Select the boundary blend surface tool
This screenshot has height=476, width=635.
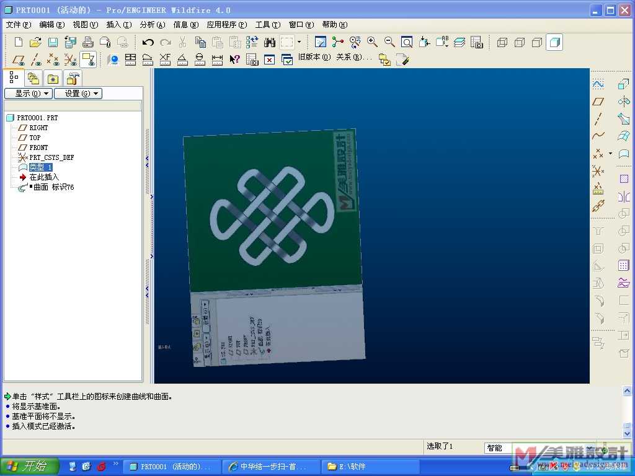(624, 136)
